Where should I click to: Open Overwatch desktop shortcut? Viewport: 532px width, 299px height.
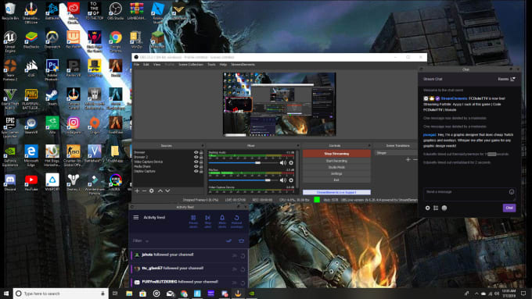point(52,40)
